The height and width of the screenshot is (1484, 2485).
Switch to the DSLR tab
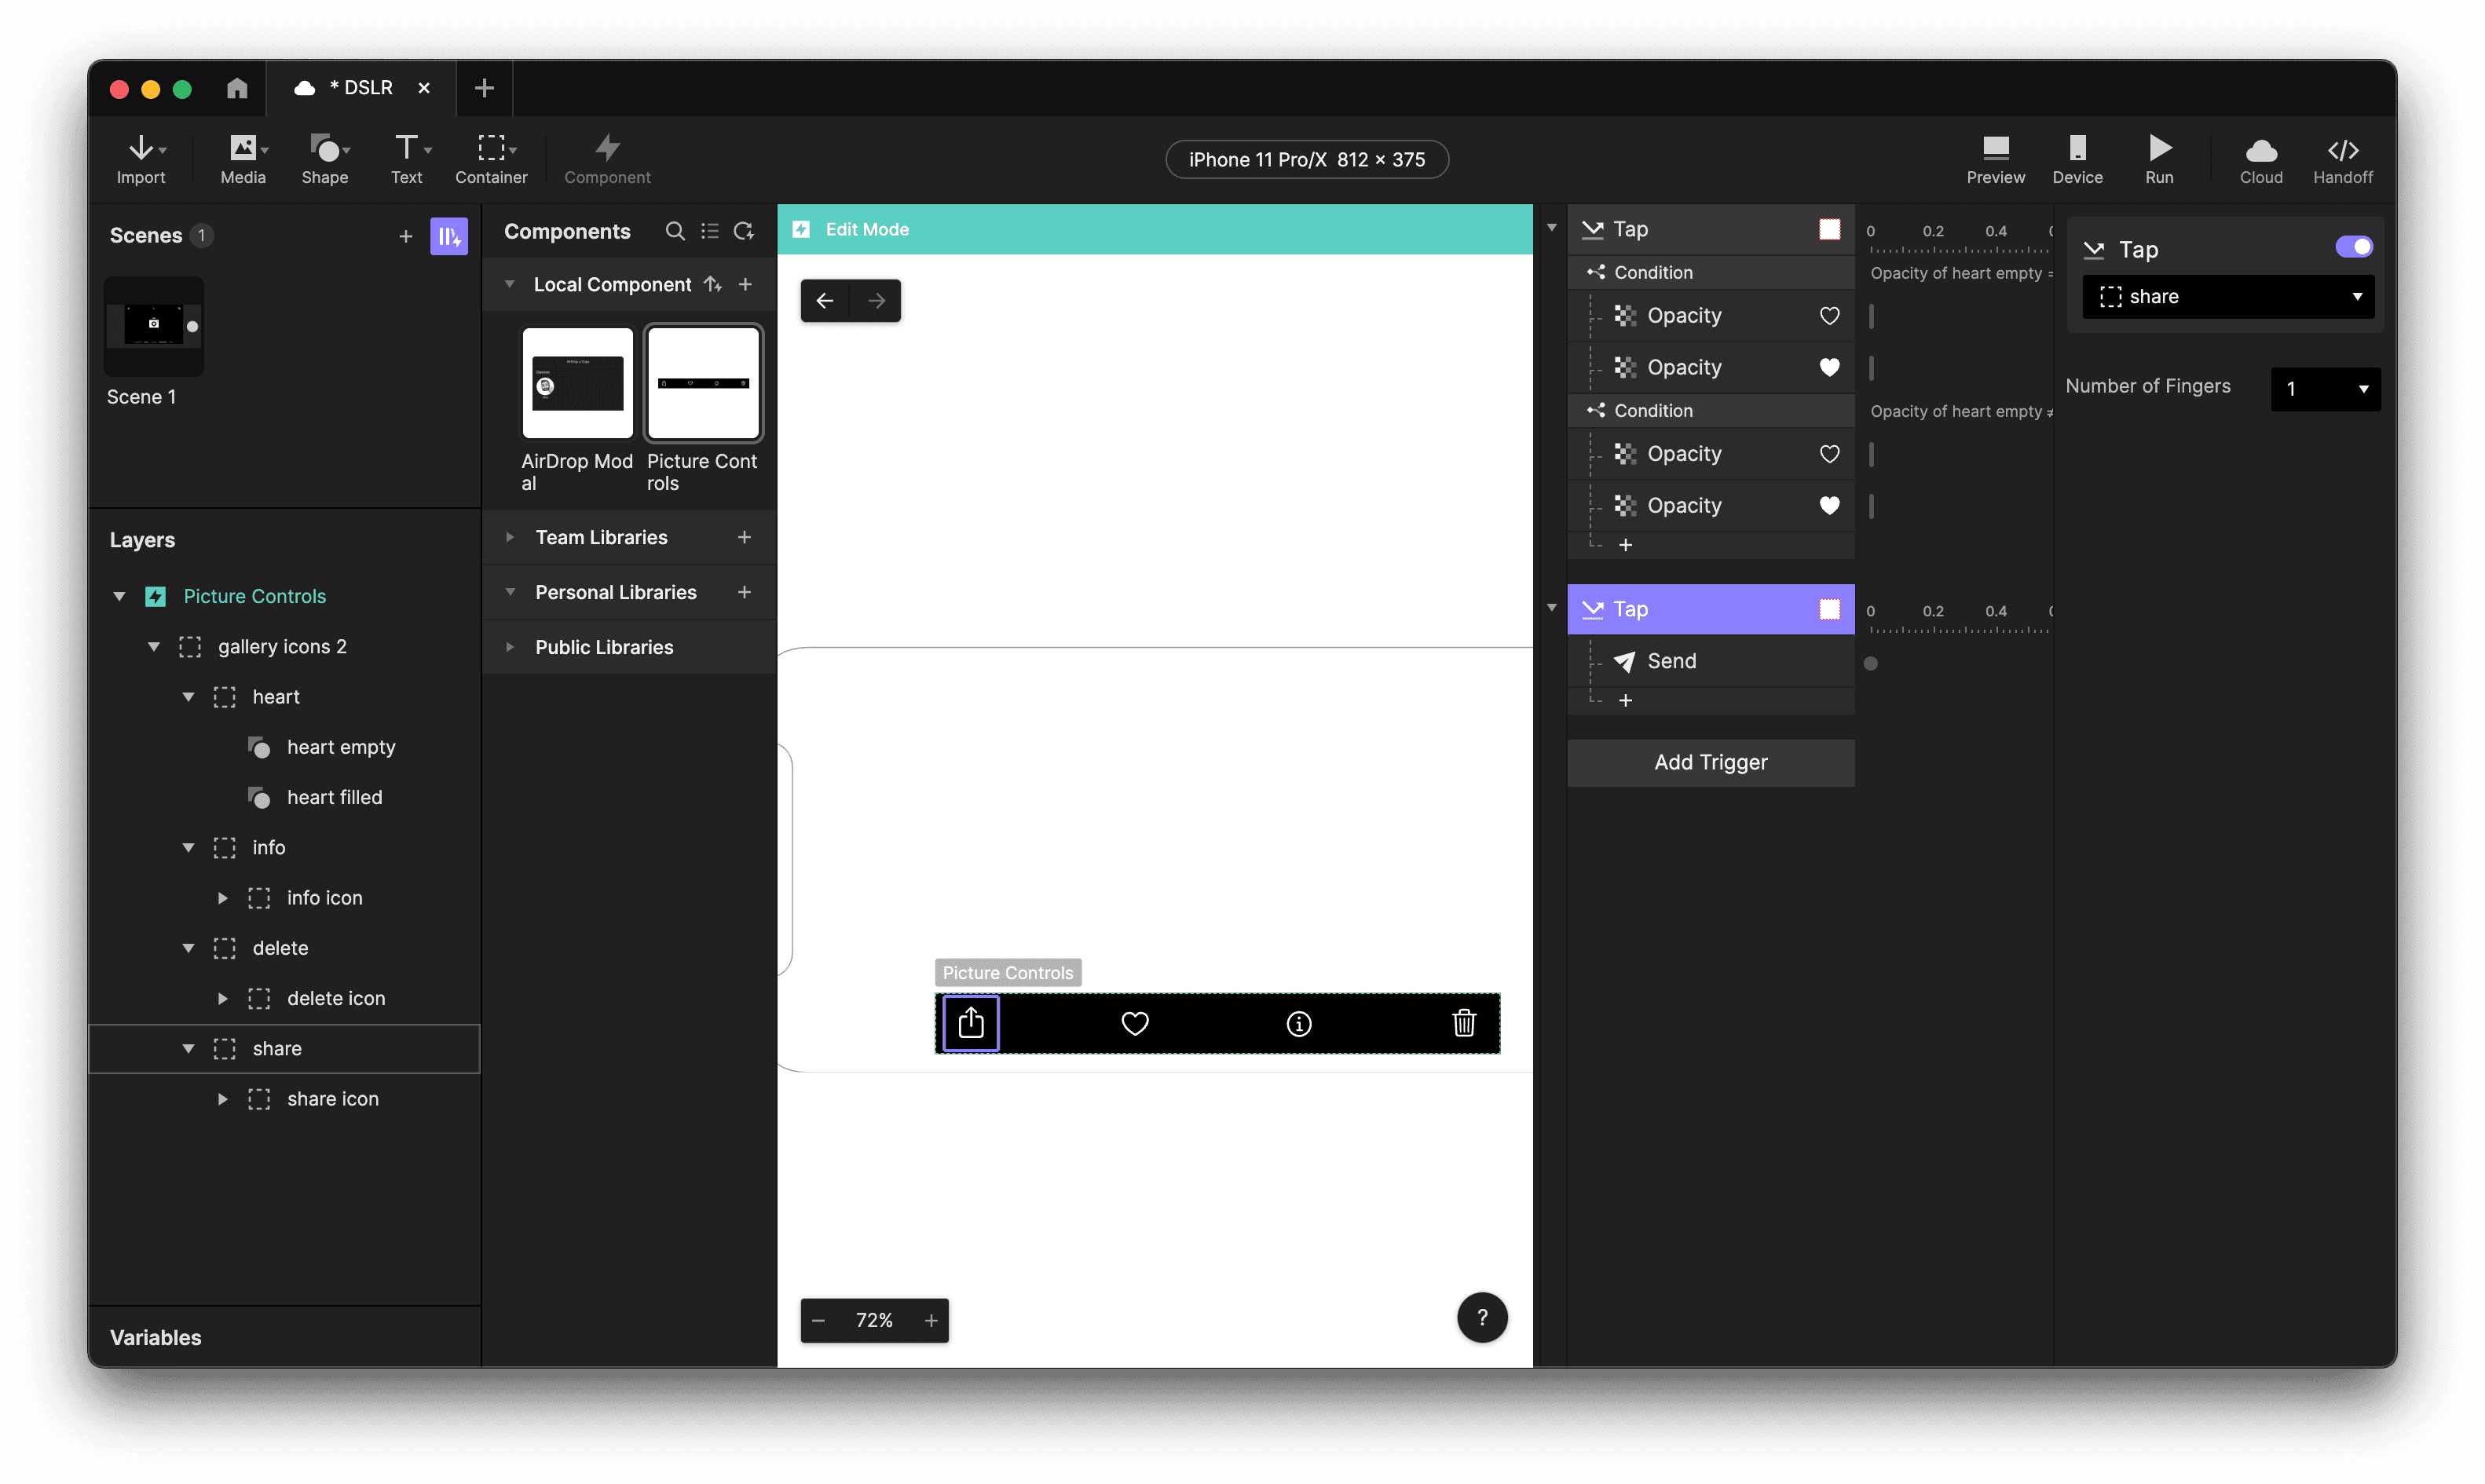pos(360,88)
